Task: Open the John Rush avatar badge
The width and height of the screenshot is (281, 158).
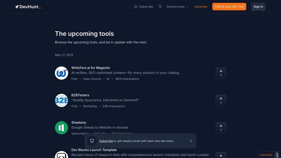Action: (x=269, y=155)
